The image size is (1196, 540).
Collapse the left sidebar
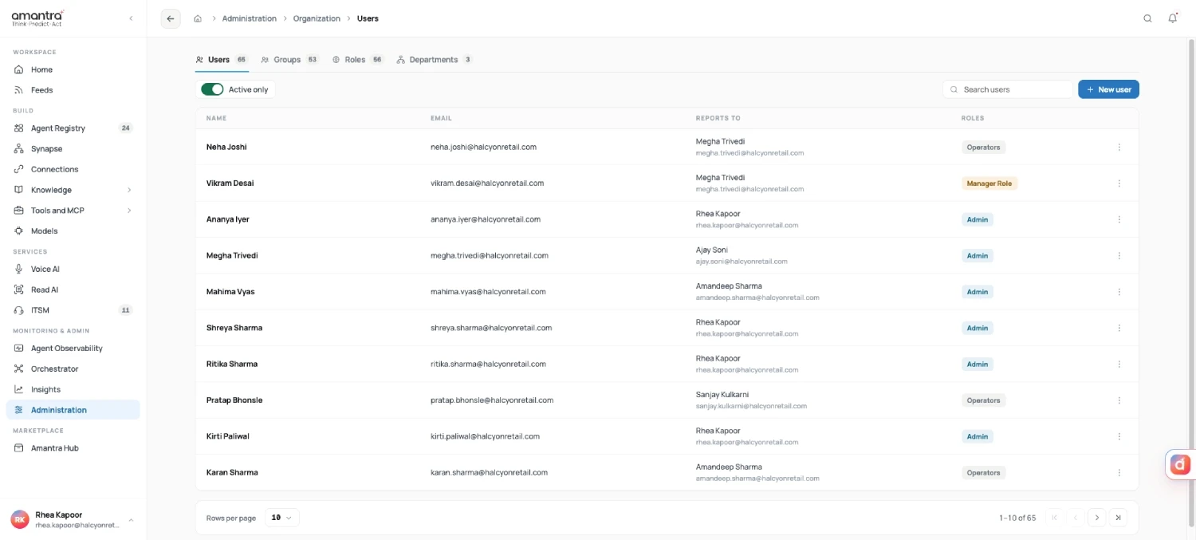[x=131, y=18]
